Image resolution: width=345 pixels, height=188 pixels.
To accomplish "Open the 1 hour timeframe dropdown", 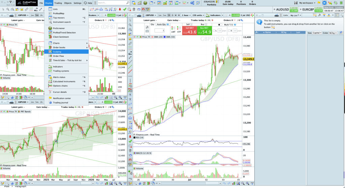I will (186, 15).
